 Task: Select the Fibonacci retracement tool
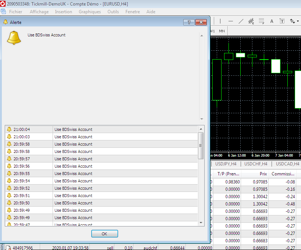pos(262,21)
